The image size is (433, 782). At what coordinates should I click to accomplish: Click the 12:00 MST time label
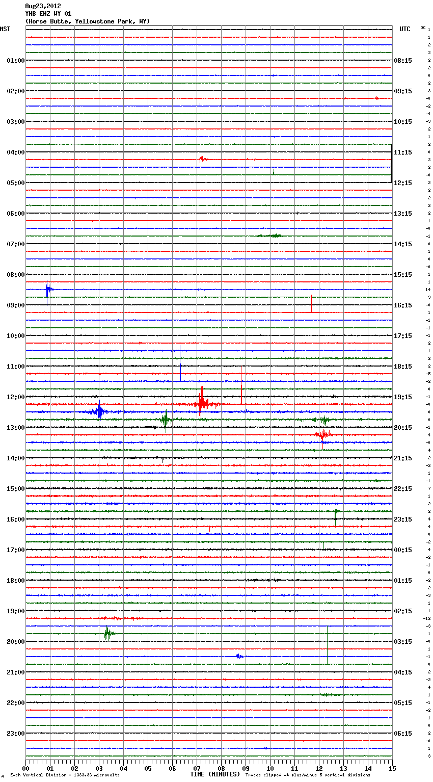(15, 397)
